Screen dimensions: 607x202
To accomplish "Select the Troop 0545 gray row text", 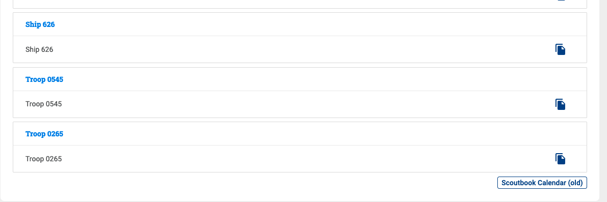I will pyautogui.click(x=43, y=104).
